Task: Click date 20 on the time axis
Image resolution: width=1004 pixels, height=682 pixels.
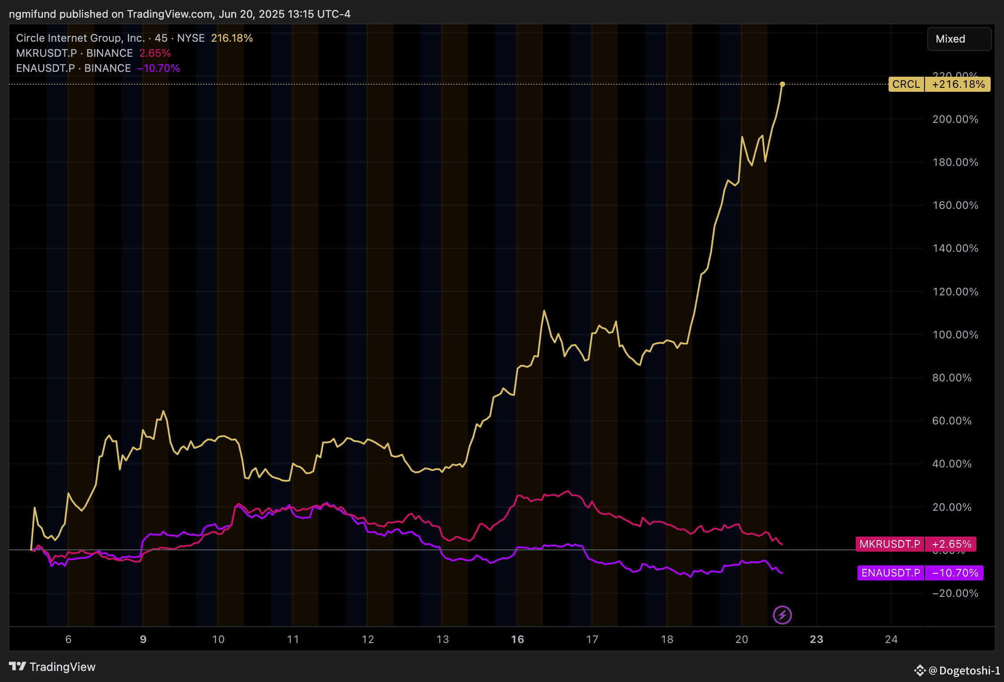Action: [742, 639]
